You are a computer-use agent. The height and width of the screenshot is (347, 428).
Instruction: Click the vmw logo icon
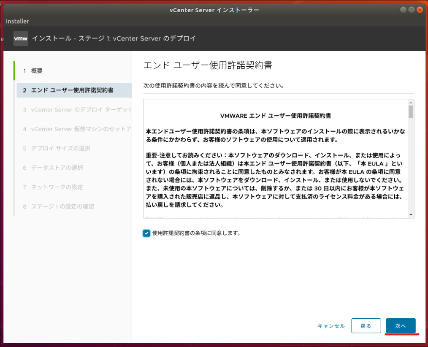21,38
